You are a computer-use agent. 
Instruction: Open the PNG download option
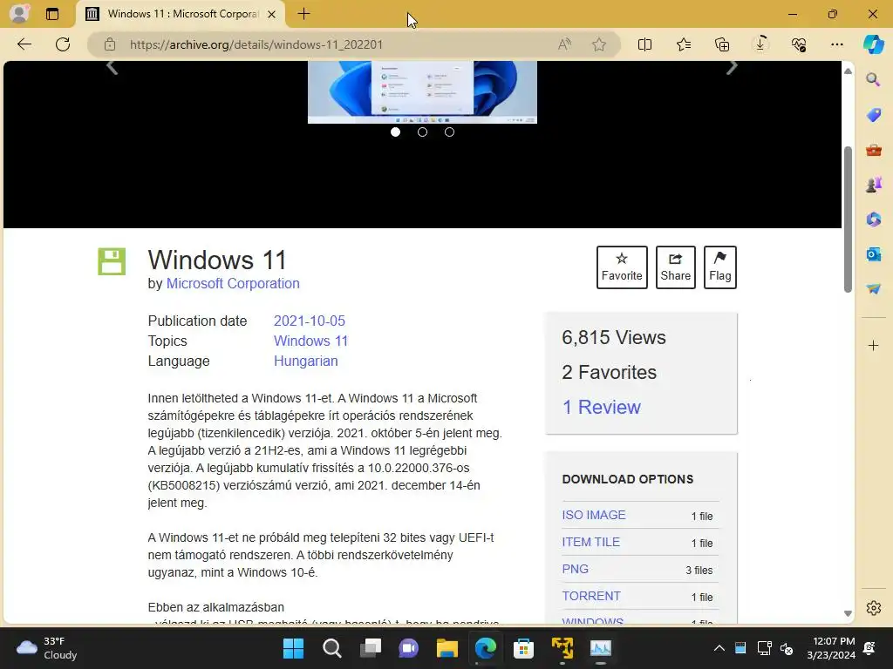[576, 569]
